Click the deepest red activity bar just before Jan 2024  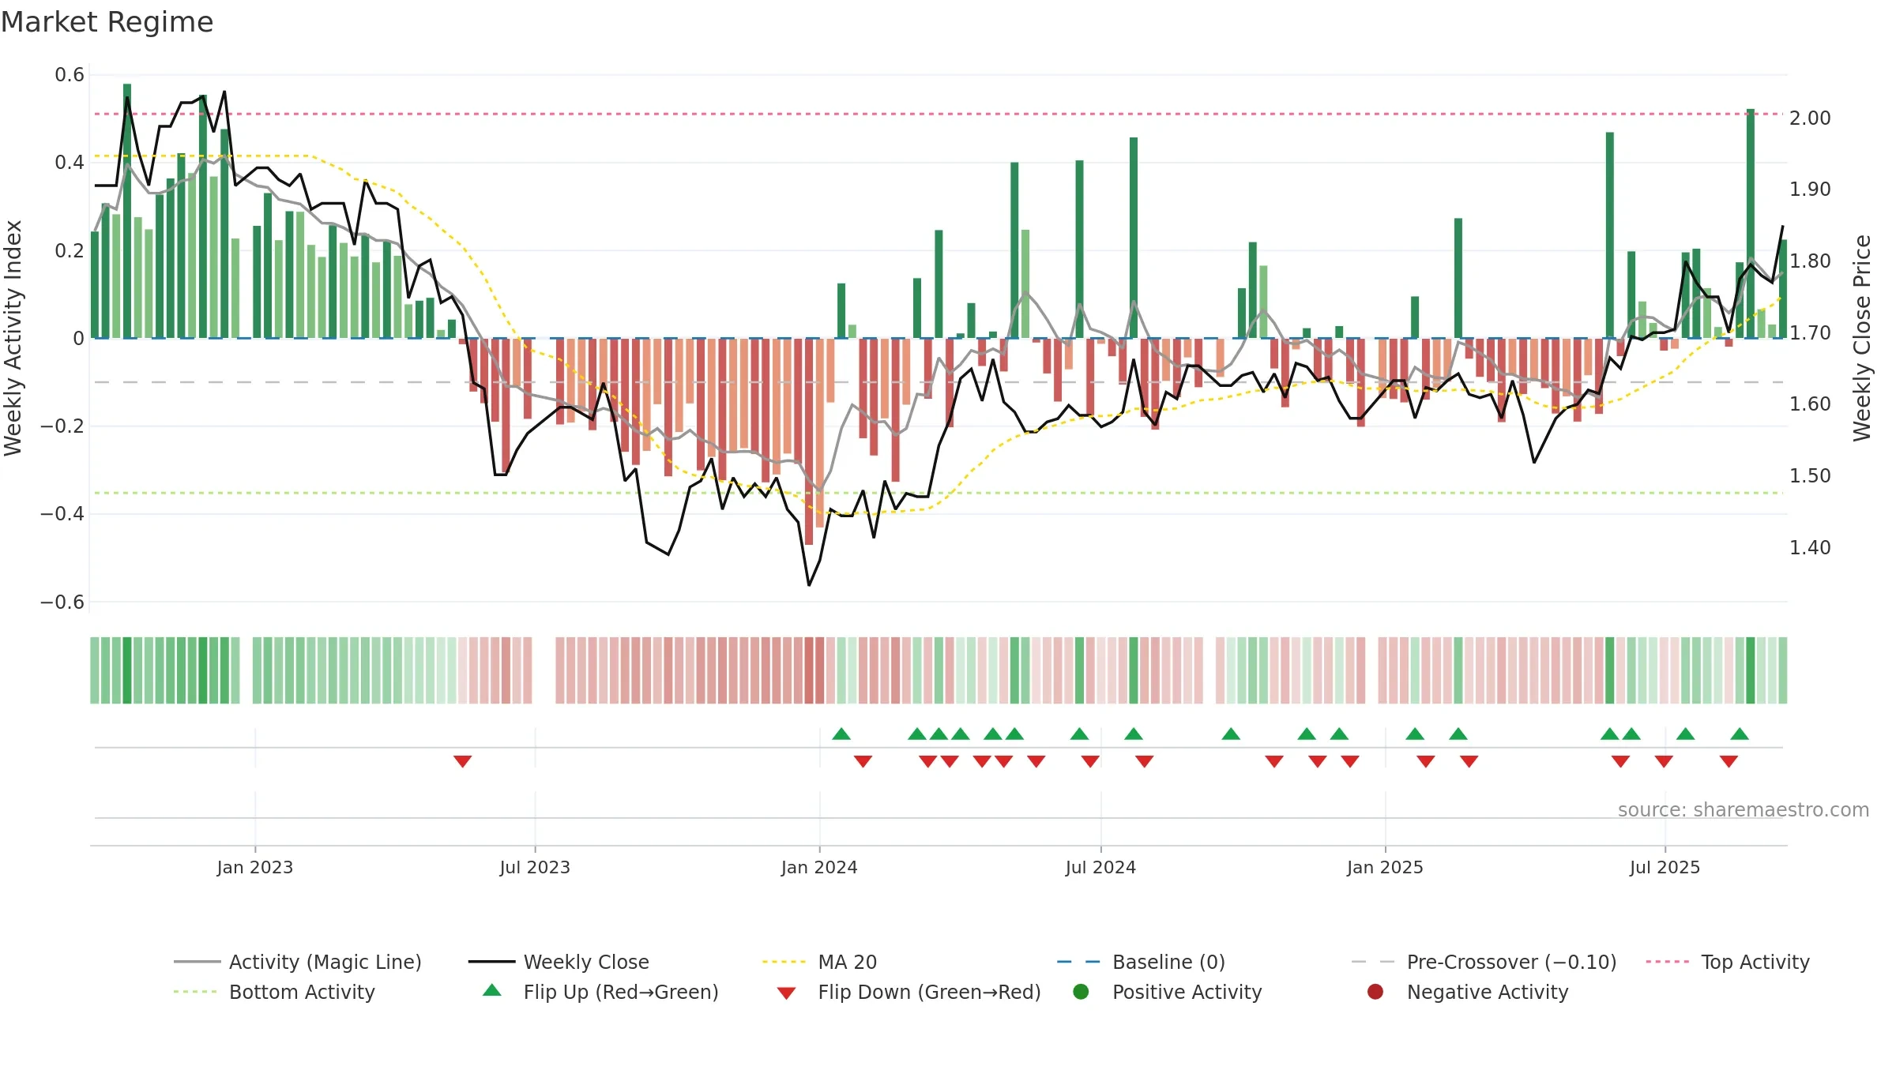coord(809,441)
